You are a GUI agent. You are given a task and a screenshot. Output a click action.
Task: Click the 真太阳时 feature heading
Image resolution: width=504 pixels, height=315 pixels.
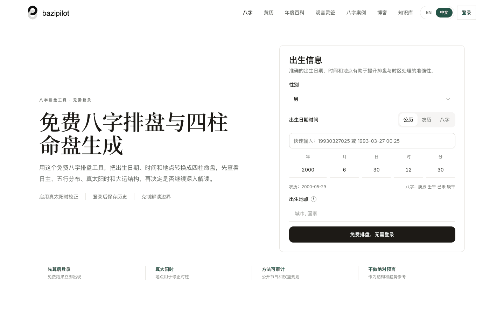(x=164, y=269)
